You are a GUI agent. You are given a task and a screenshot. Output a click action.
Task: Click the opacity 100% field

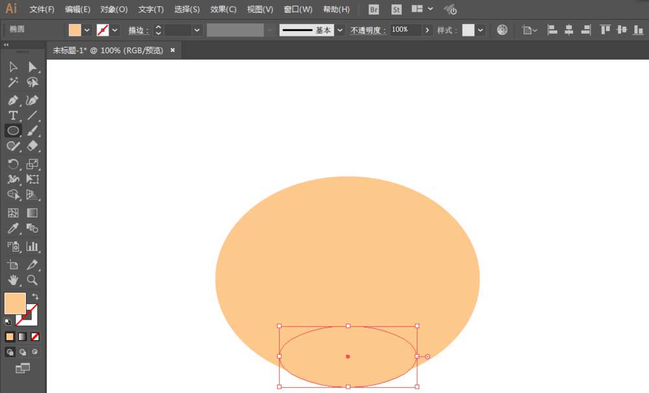point(406,30)
